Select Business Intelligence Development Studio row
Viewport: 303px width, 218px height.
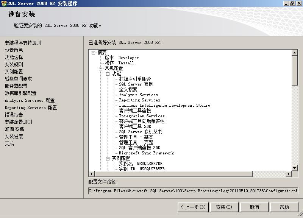pyautogui.click(x=164, y=106)
